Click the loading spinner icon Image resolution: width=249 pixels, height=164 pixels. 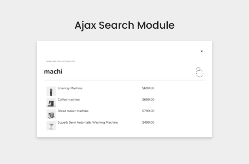tap(199, 72)
